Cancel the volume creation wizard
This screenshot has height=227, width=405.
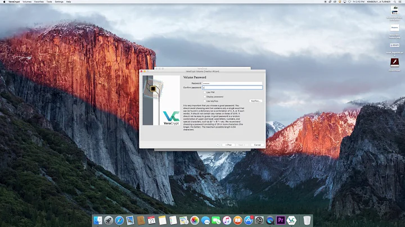click(x=257, y=144)
